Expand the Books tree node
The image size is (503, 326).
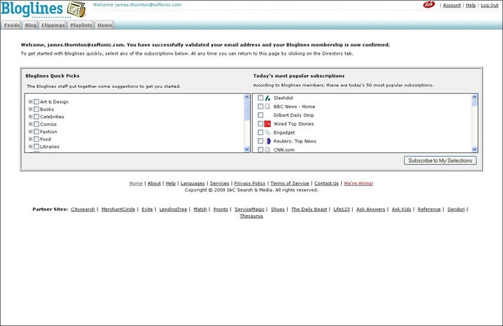click(30, 109)
